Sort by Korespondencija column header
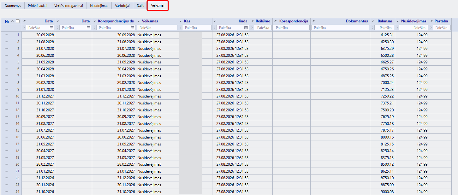The width and height of the screenshot is (458, 195). pyautogui.click(x=294, y=21)
